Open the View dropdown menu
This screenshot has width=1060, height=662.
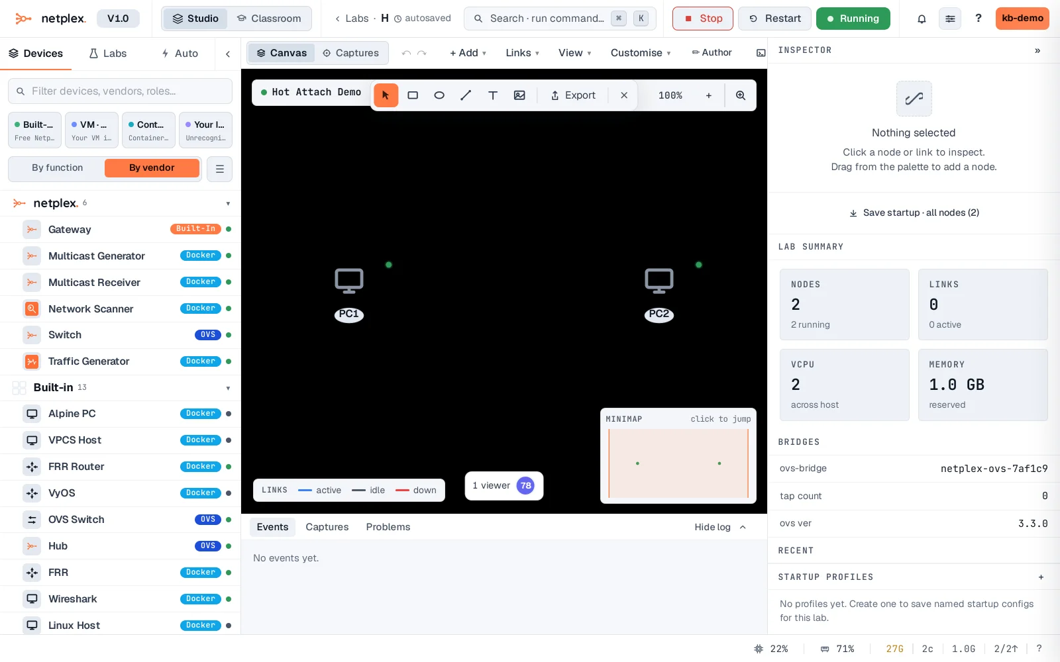(x=574, y=53)
